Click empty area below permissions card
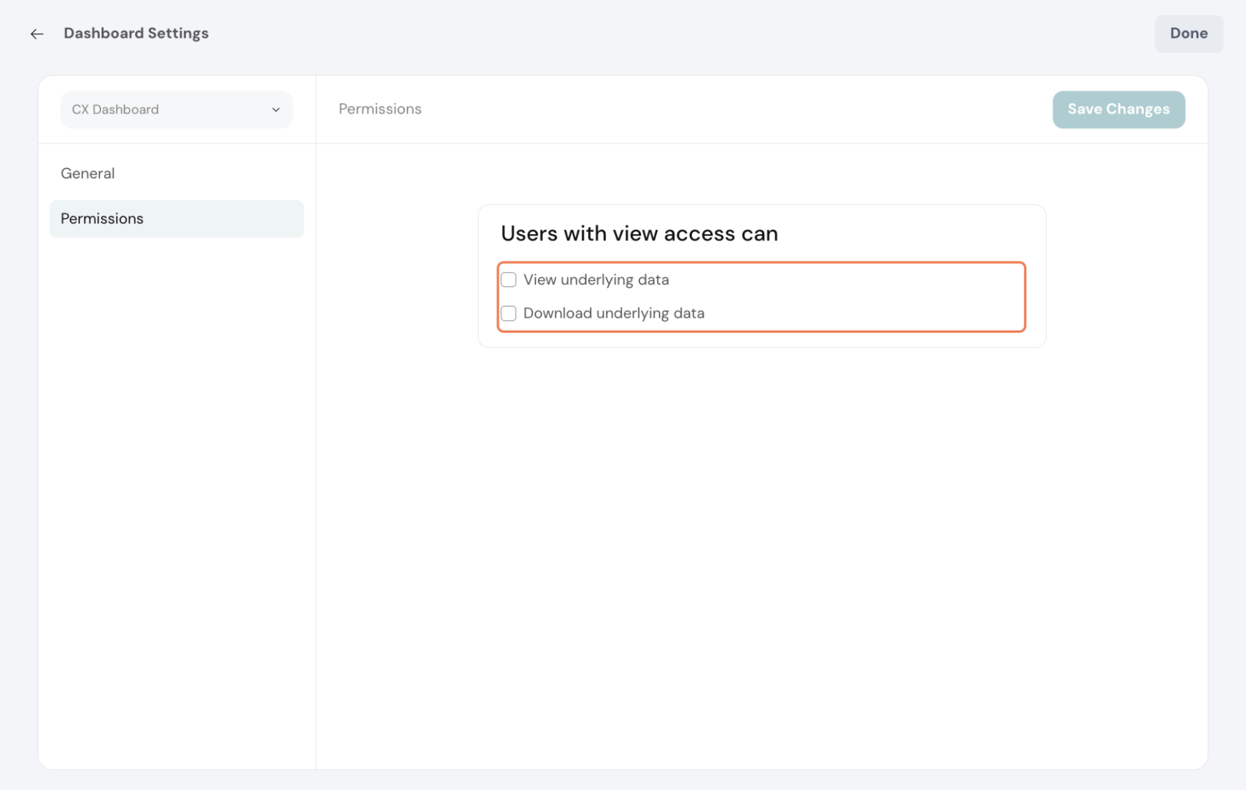This screenshot has width=1246, height=790. (x=760, y=530)
